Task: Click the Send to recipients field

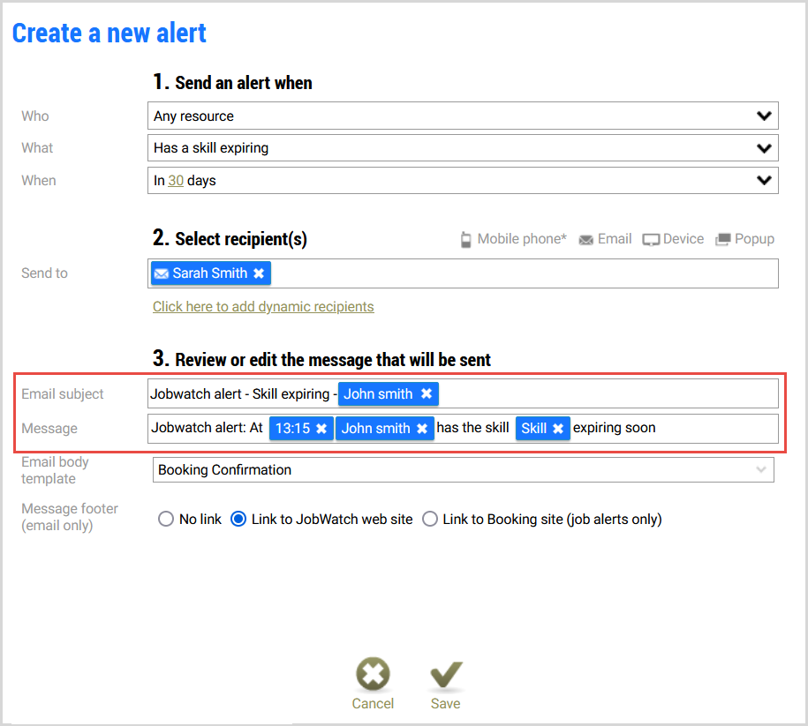Action: [x=462, y=273]
